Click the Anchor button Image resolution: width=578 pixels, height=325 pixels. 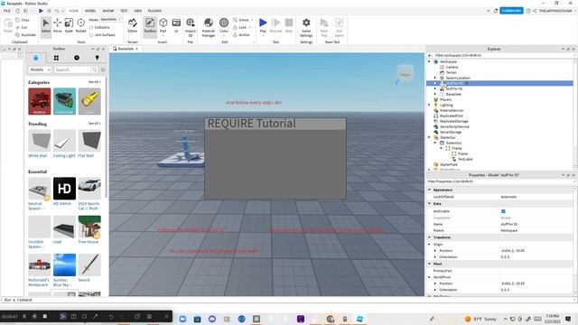(241, 34)
